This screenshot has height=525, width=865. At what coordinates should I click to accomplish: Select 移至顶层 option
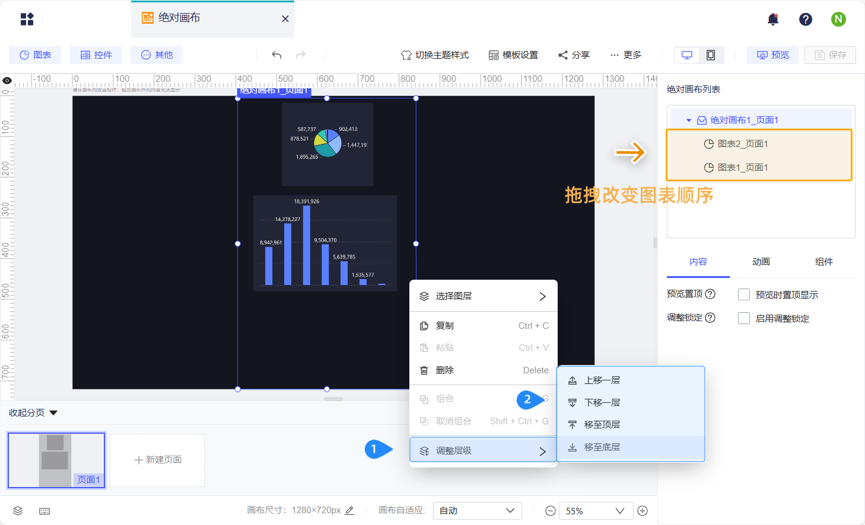(x=631, y=425)
